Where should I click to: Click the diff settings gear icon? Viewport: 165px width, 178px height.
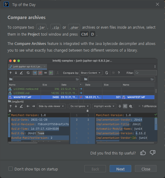[131, 106]
